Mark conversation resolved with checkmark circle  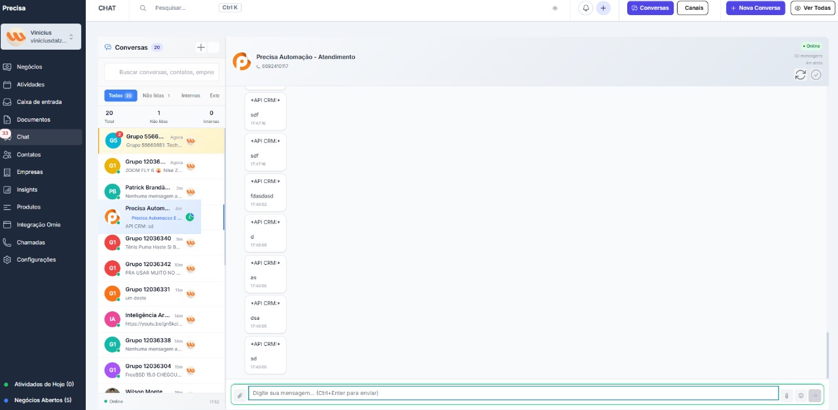pos(816,75)
